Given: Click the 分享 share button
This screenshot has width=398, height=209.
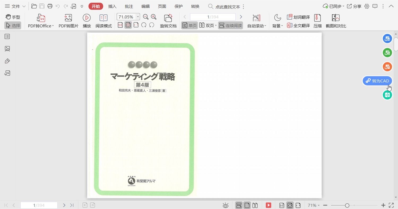Looking at the screenshot, I should pos(354,6).
